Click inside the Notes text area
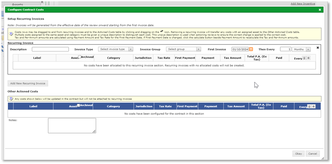 [72, 126]
